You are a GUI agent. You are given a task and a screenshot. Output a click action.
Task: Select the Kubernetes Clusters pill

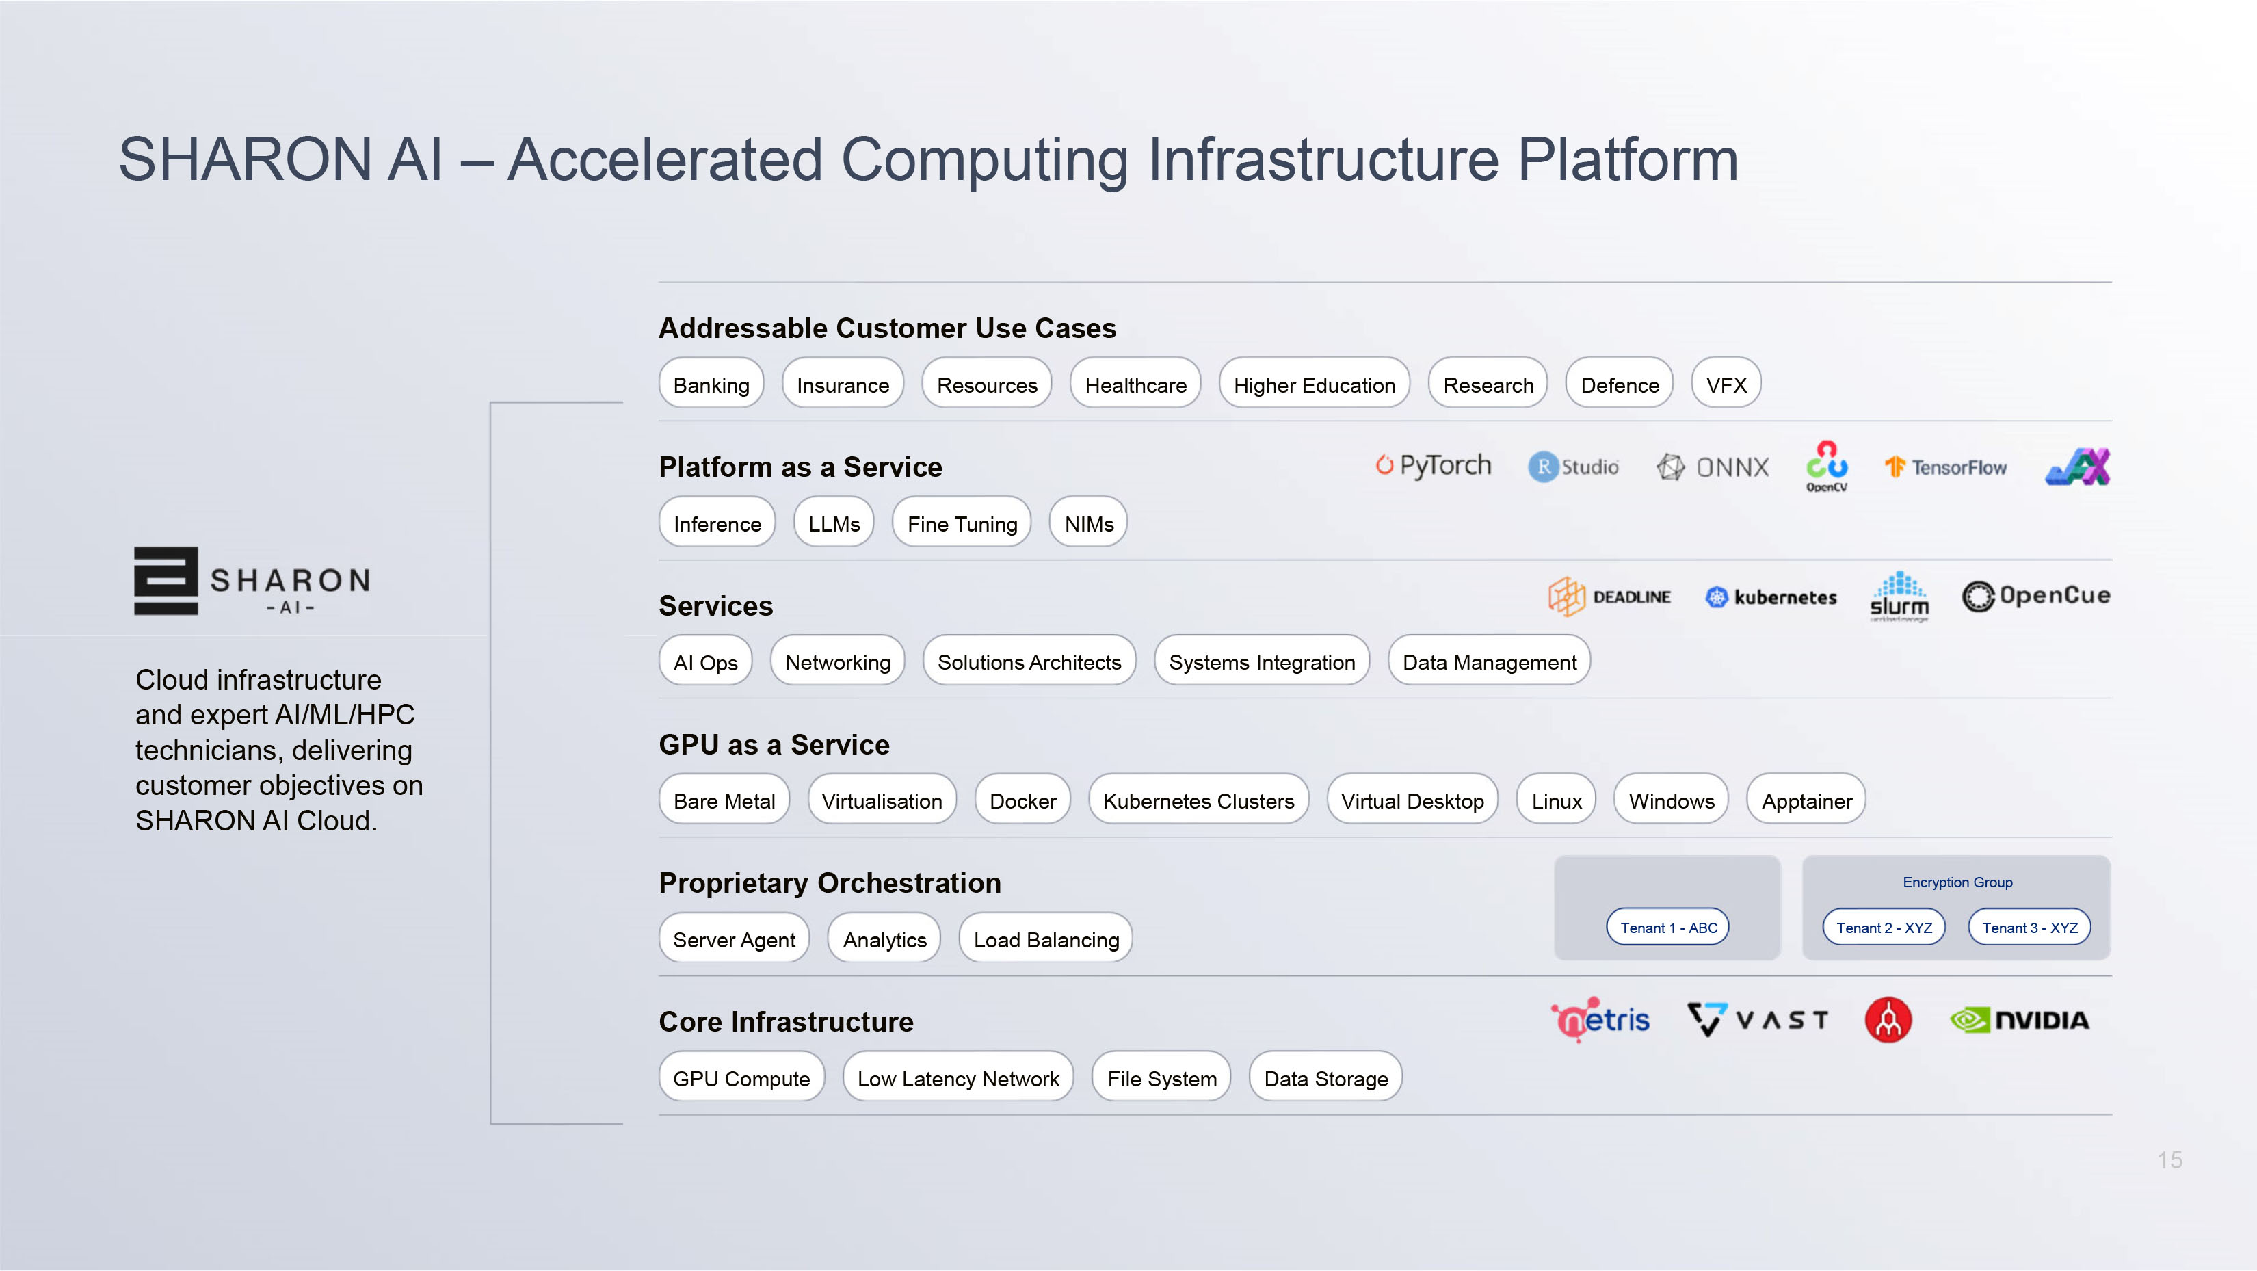(1198, 800)
